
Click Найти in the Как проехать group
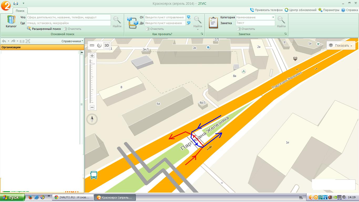click(x=198, y=22)
